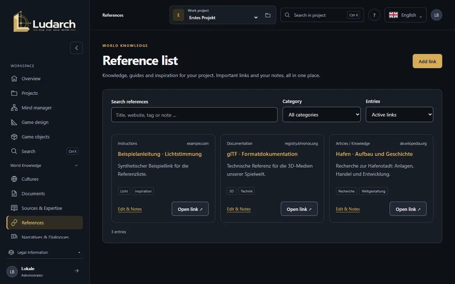Viewport: 455px width, 284px height.
Task: Click the 3D tag
Action: click(231, 191)
